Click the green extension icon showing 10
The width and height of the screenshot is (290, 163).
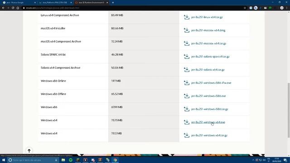[x=270, y=8]
